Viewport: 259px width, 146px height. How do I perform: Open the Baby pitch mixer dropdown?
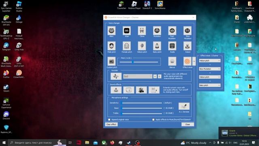coord(210,85)
